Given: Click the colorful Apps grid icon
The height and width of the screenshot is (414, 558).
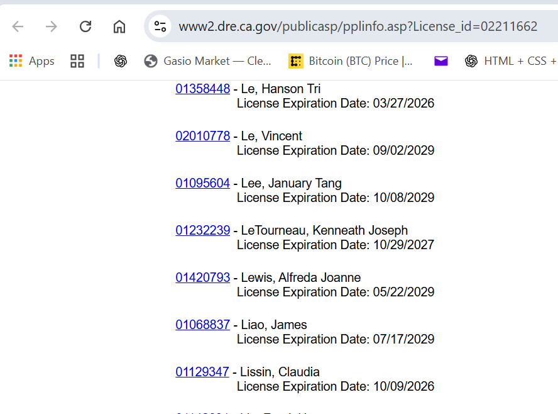Looking at the screenshot, I should [x=15, y=61].
